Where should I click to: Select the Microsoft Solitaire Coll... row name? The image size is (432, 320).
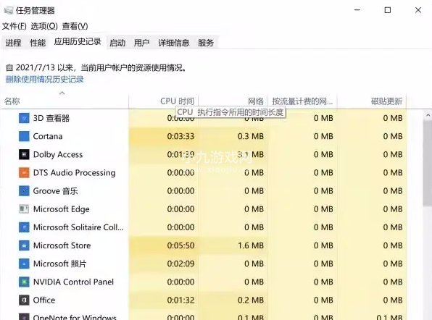(x=78, y=227)
